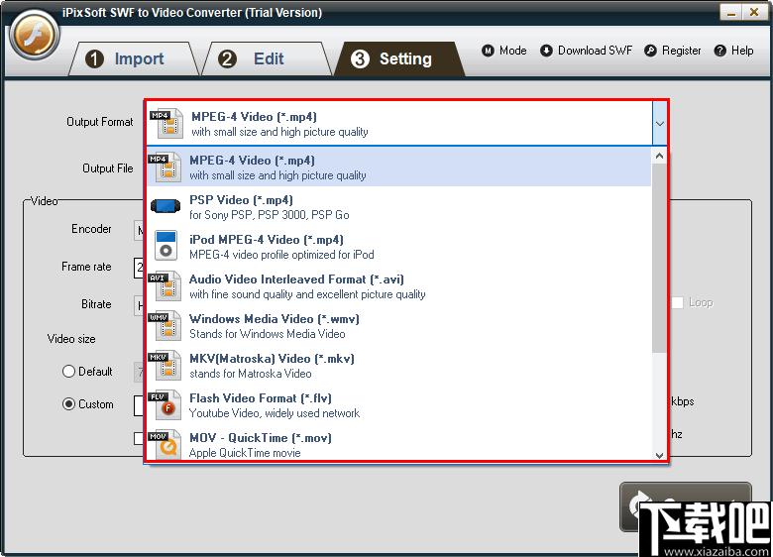Toggle the Loop checkbox

[x=677, y=302]
